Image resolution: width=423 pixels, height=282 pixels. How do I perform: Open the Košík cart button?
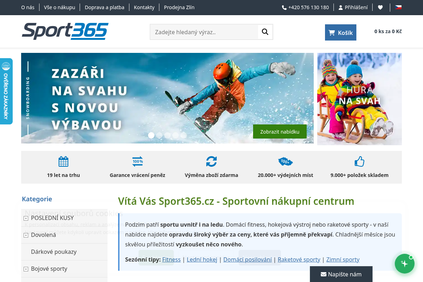pyautogui.click(x=341, y=32)
